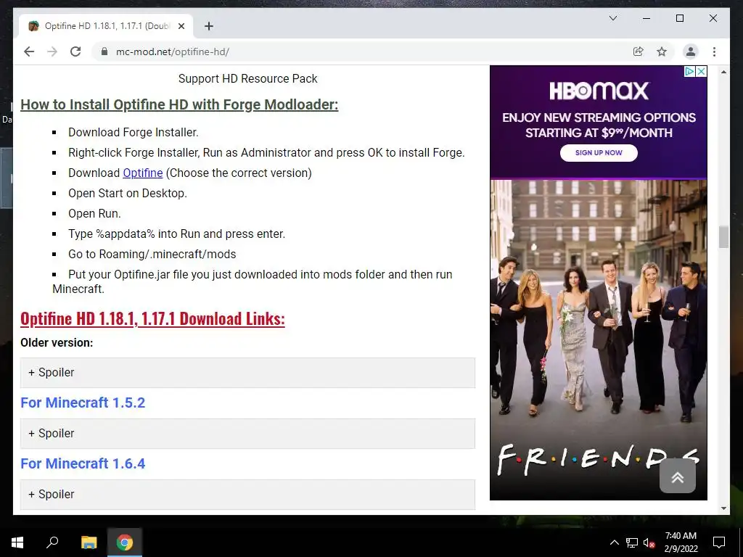This screenshot has height=557, width=743.
Task: Share this page icon in address bar
Action: (639, 51)
